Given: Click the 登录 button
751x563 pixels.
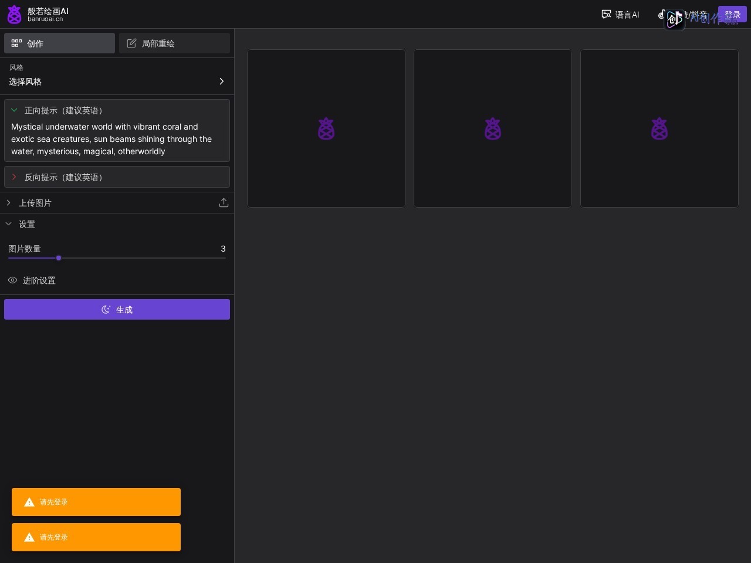Looking at the screenshot, I should pos(732,14).
